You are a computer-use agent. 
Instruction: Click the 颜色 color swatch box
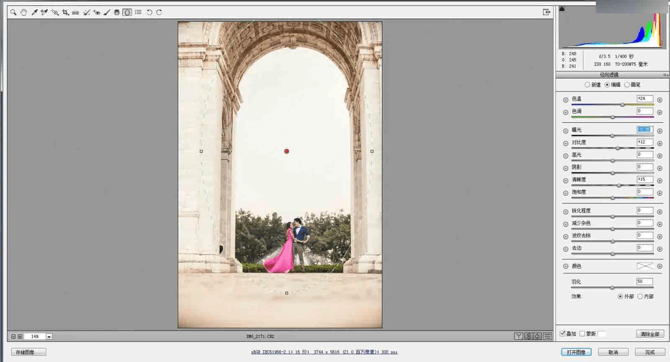[x=645, y=266]
